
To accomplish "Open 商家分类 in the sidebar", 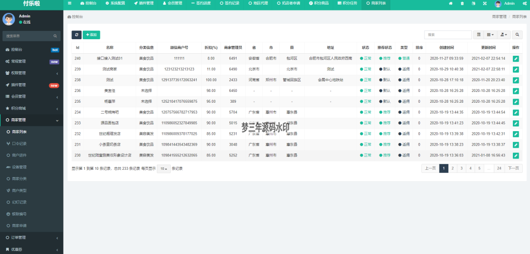I will [x=32, y=179].
